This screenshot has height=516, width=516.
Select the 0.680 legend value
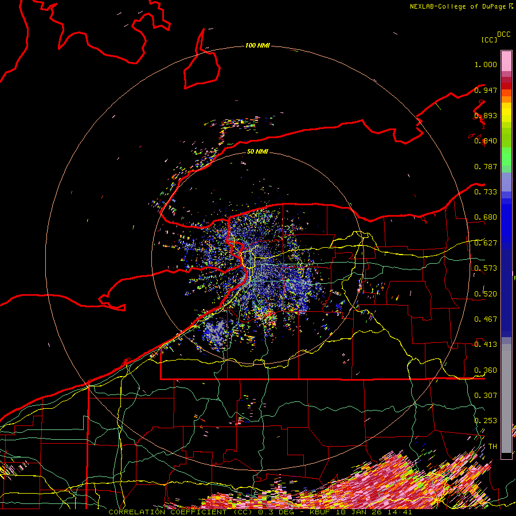click(x=486, y=217)
